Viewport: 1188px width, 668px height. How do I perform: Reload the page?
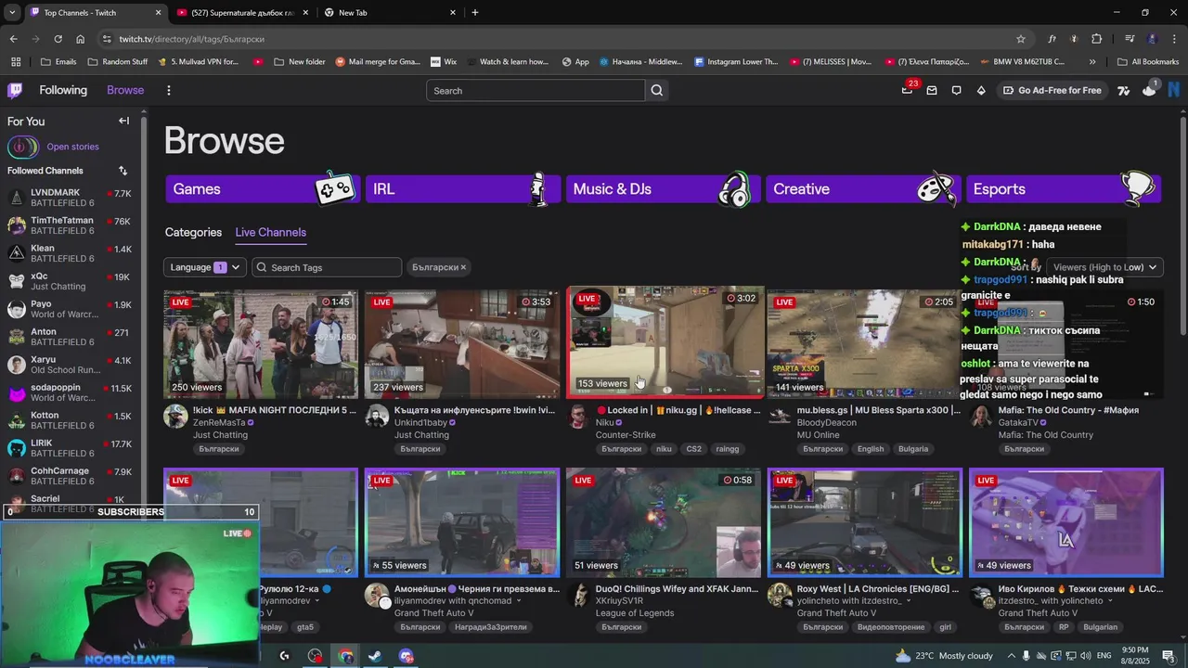pyautogui.click(x=58, y=39)
